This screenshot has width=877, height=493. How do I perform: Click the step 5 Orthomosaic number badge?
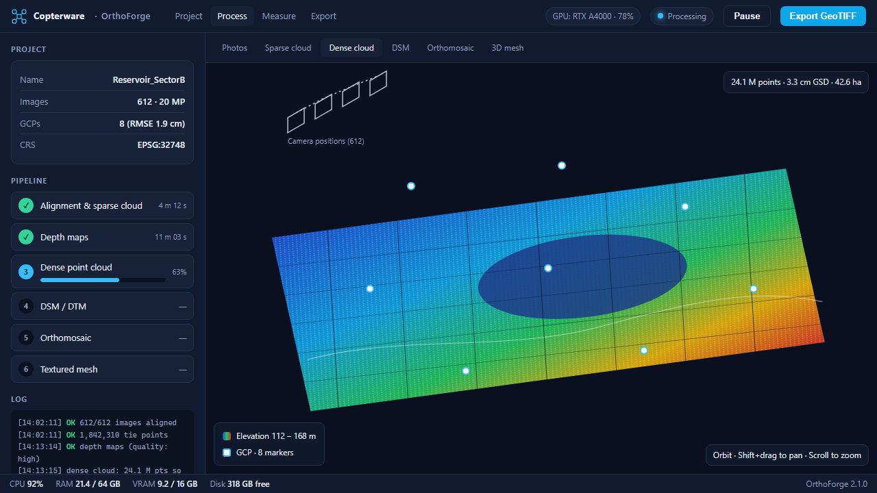(x=26, y=338)
